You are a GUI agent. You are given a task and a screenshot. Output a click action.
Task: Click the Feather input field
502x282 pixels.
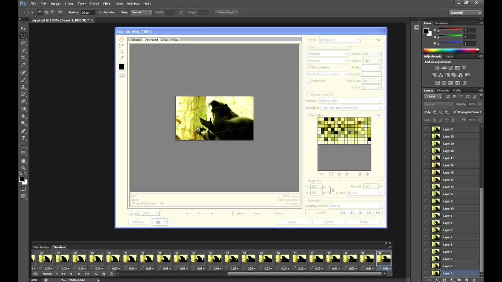88,13
